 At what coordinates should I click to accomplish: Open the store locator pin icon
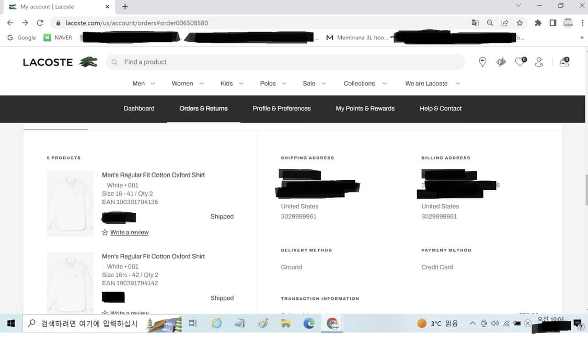coord(482,62)
